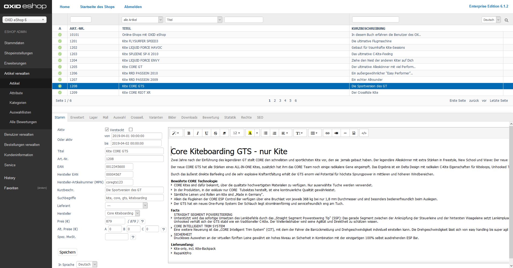This screenshot has width=513, height=268.
Task: Insert a hyperlink via the link icon
Action: (327, 133)
